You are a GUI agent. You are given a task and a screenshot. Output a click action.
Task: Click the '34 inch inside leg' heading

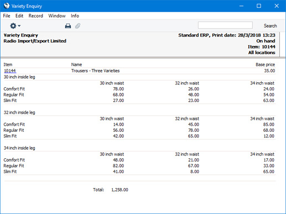19,148
